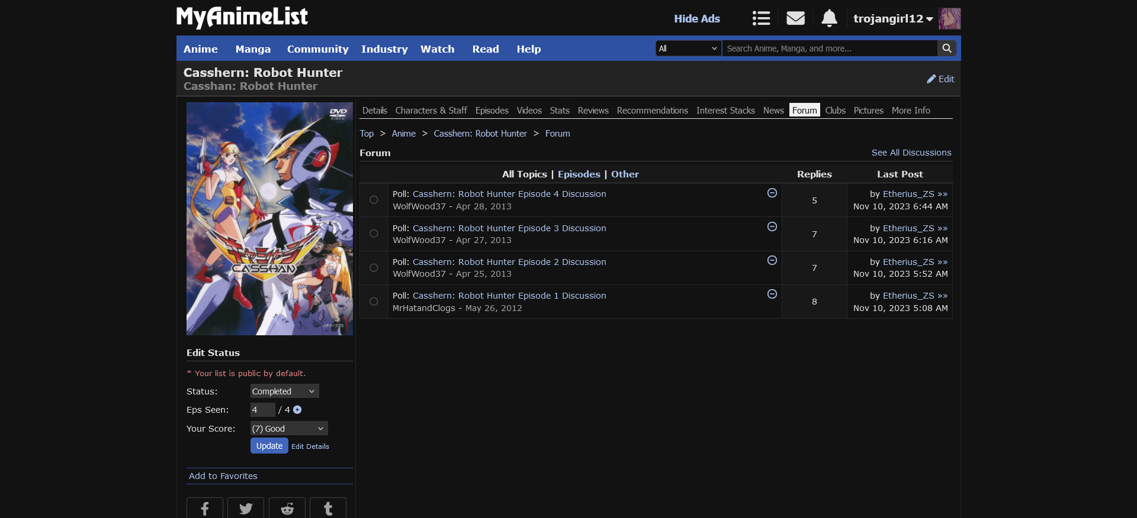Click the search magnifier button

click(947, 48)
